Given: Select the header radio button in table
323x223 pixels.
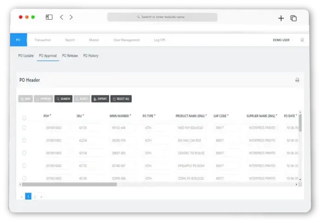Looking at the screenshot, I should pos(24,118).
